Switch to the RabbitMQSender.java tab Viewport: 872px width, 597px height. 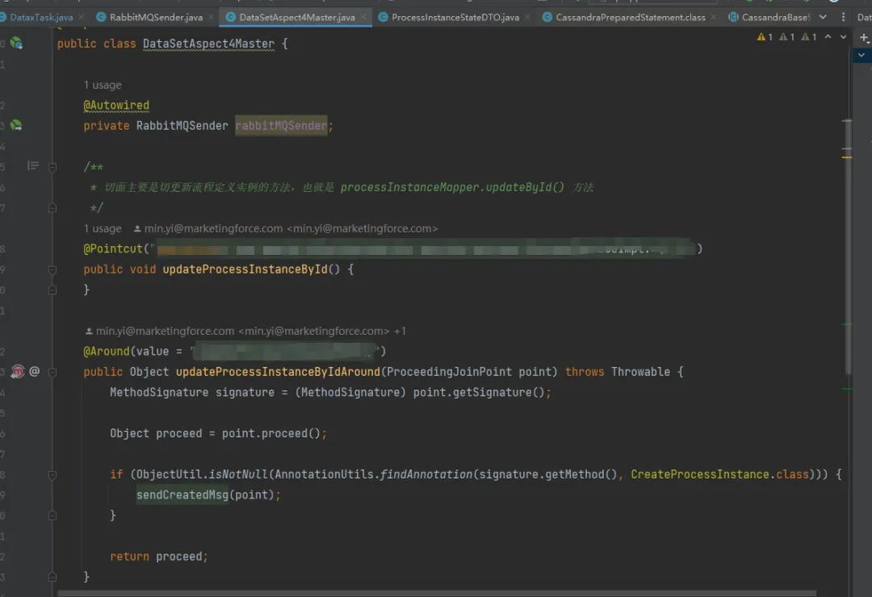[x=156, y=17]
